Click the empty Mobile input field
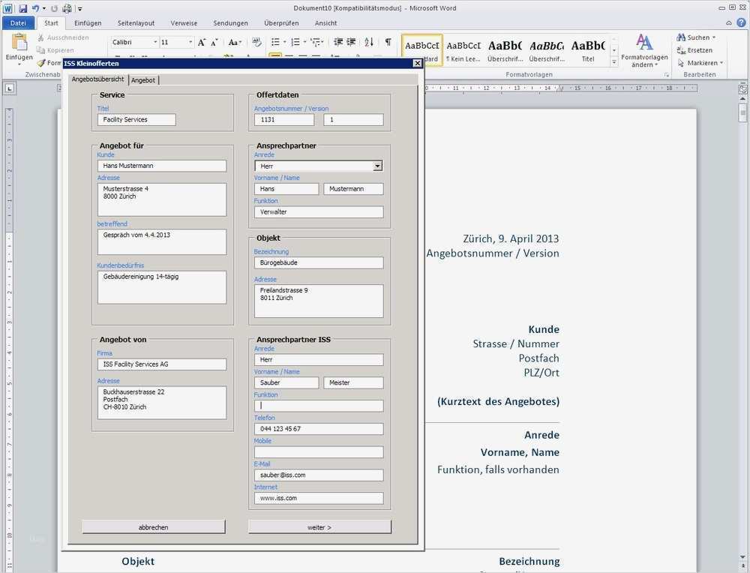The image size is (750, 573). (319, 452)
